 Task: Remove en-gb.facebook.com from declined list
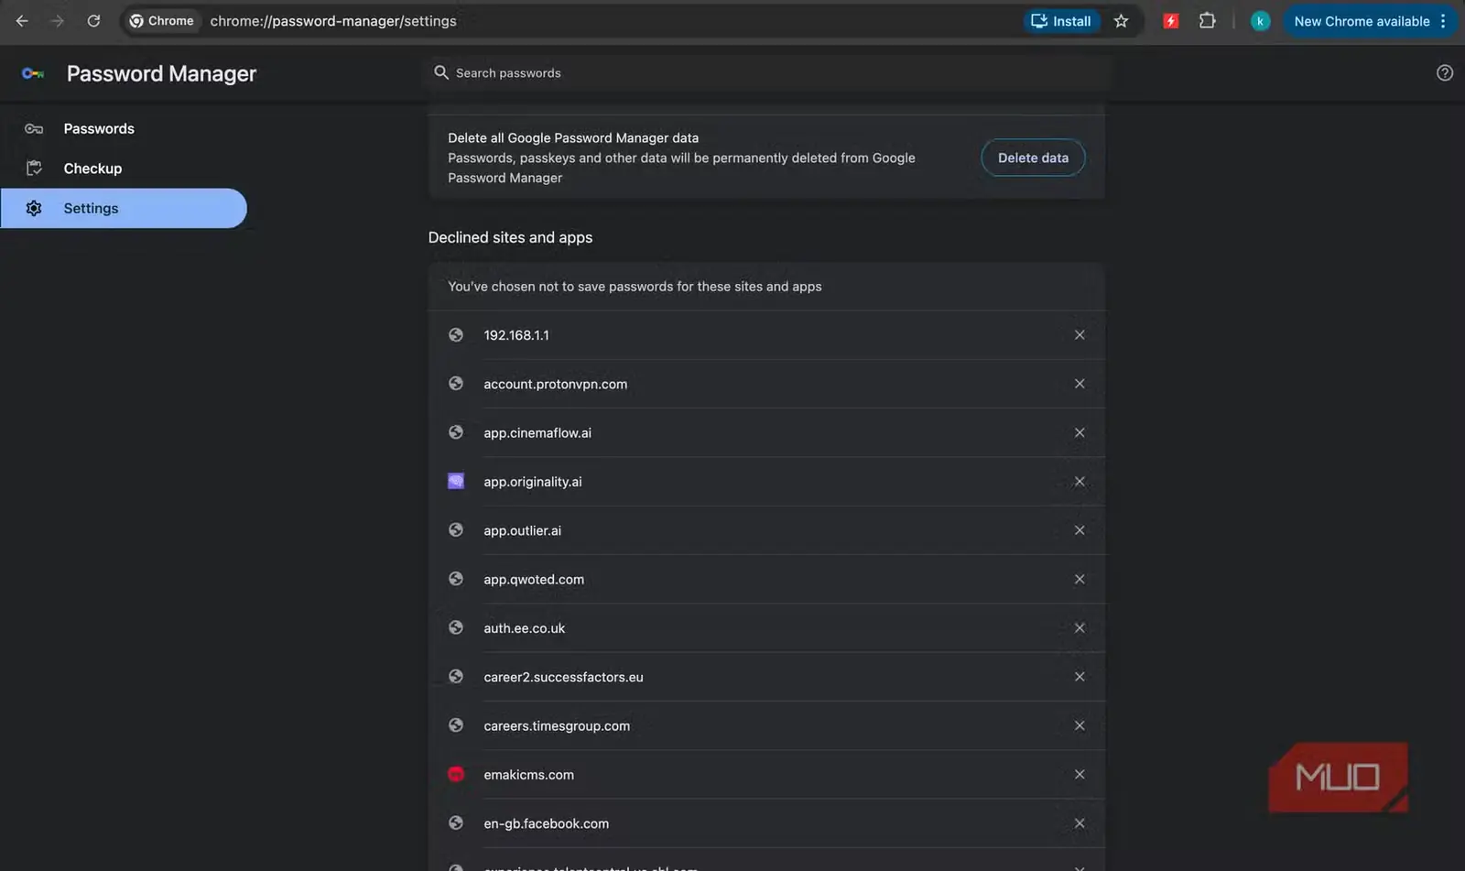click(x=1080, y=823)
